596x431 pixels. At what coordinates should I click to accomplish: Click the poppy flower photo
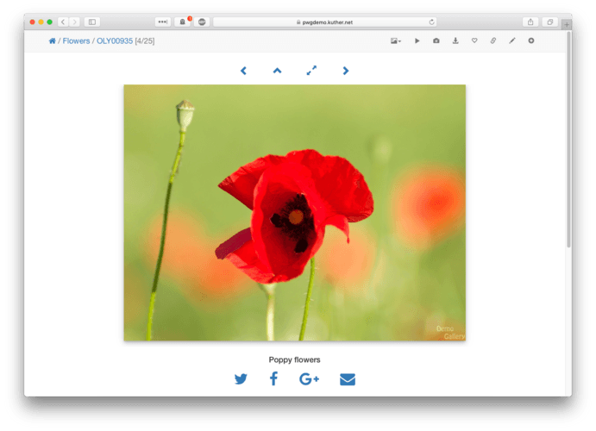click(294, 212)
